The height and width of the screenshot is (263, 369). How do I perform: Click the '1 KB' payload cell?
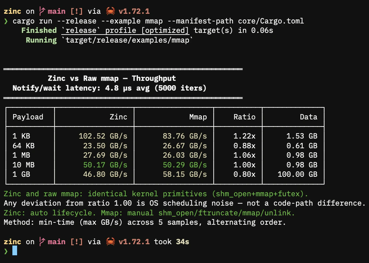click(21, 136)
